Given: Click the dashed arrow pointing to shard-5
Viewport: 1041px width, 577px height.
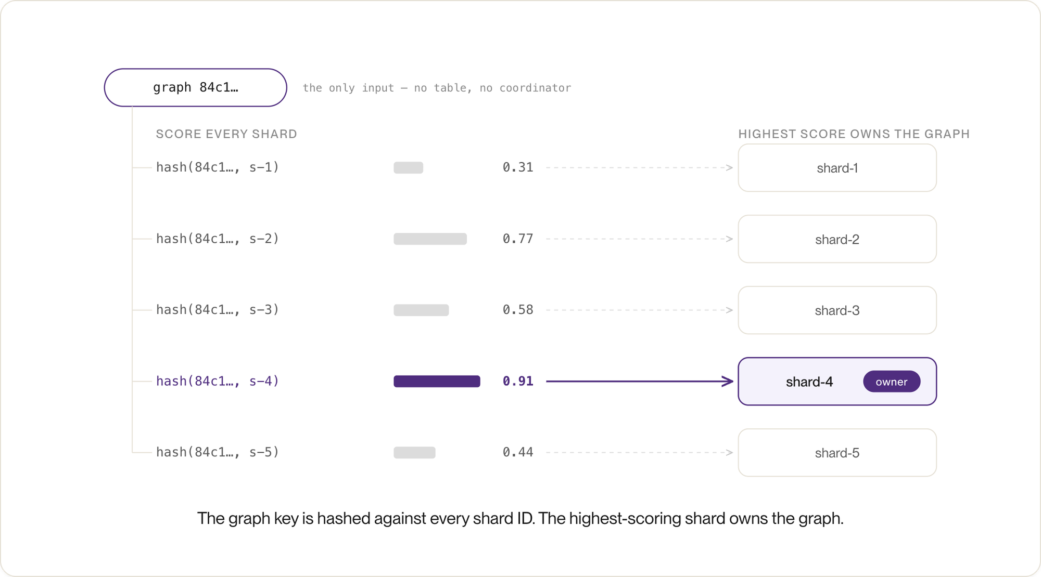Looking at the screenshot, I should (640, 453).
